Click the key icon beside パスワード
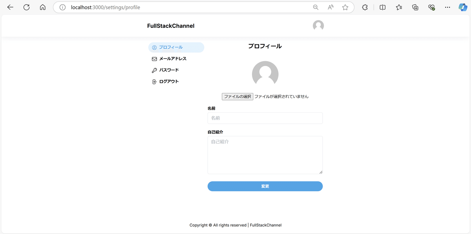Screen dimensions: 471x234 (154, 70)
